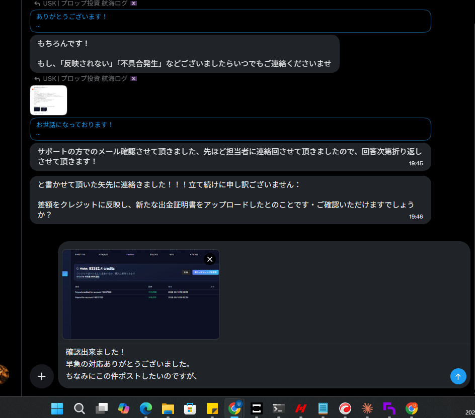
Task: Select the message beginning サポートの方でのメール確認
Action: [230, 156]
